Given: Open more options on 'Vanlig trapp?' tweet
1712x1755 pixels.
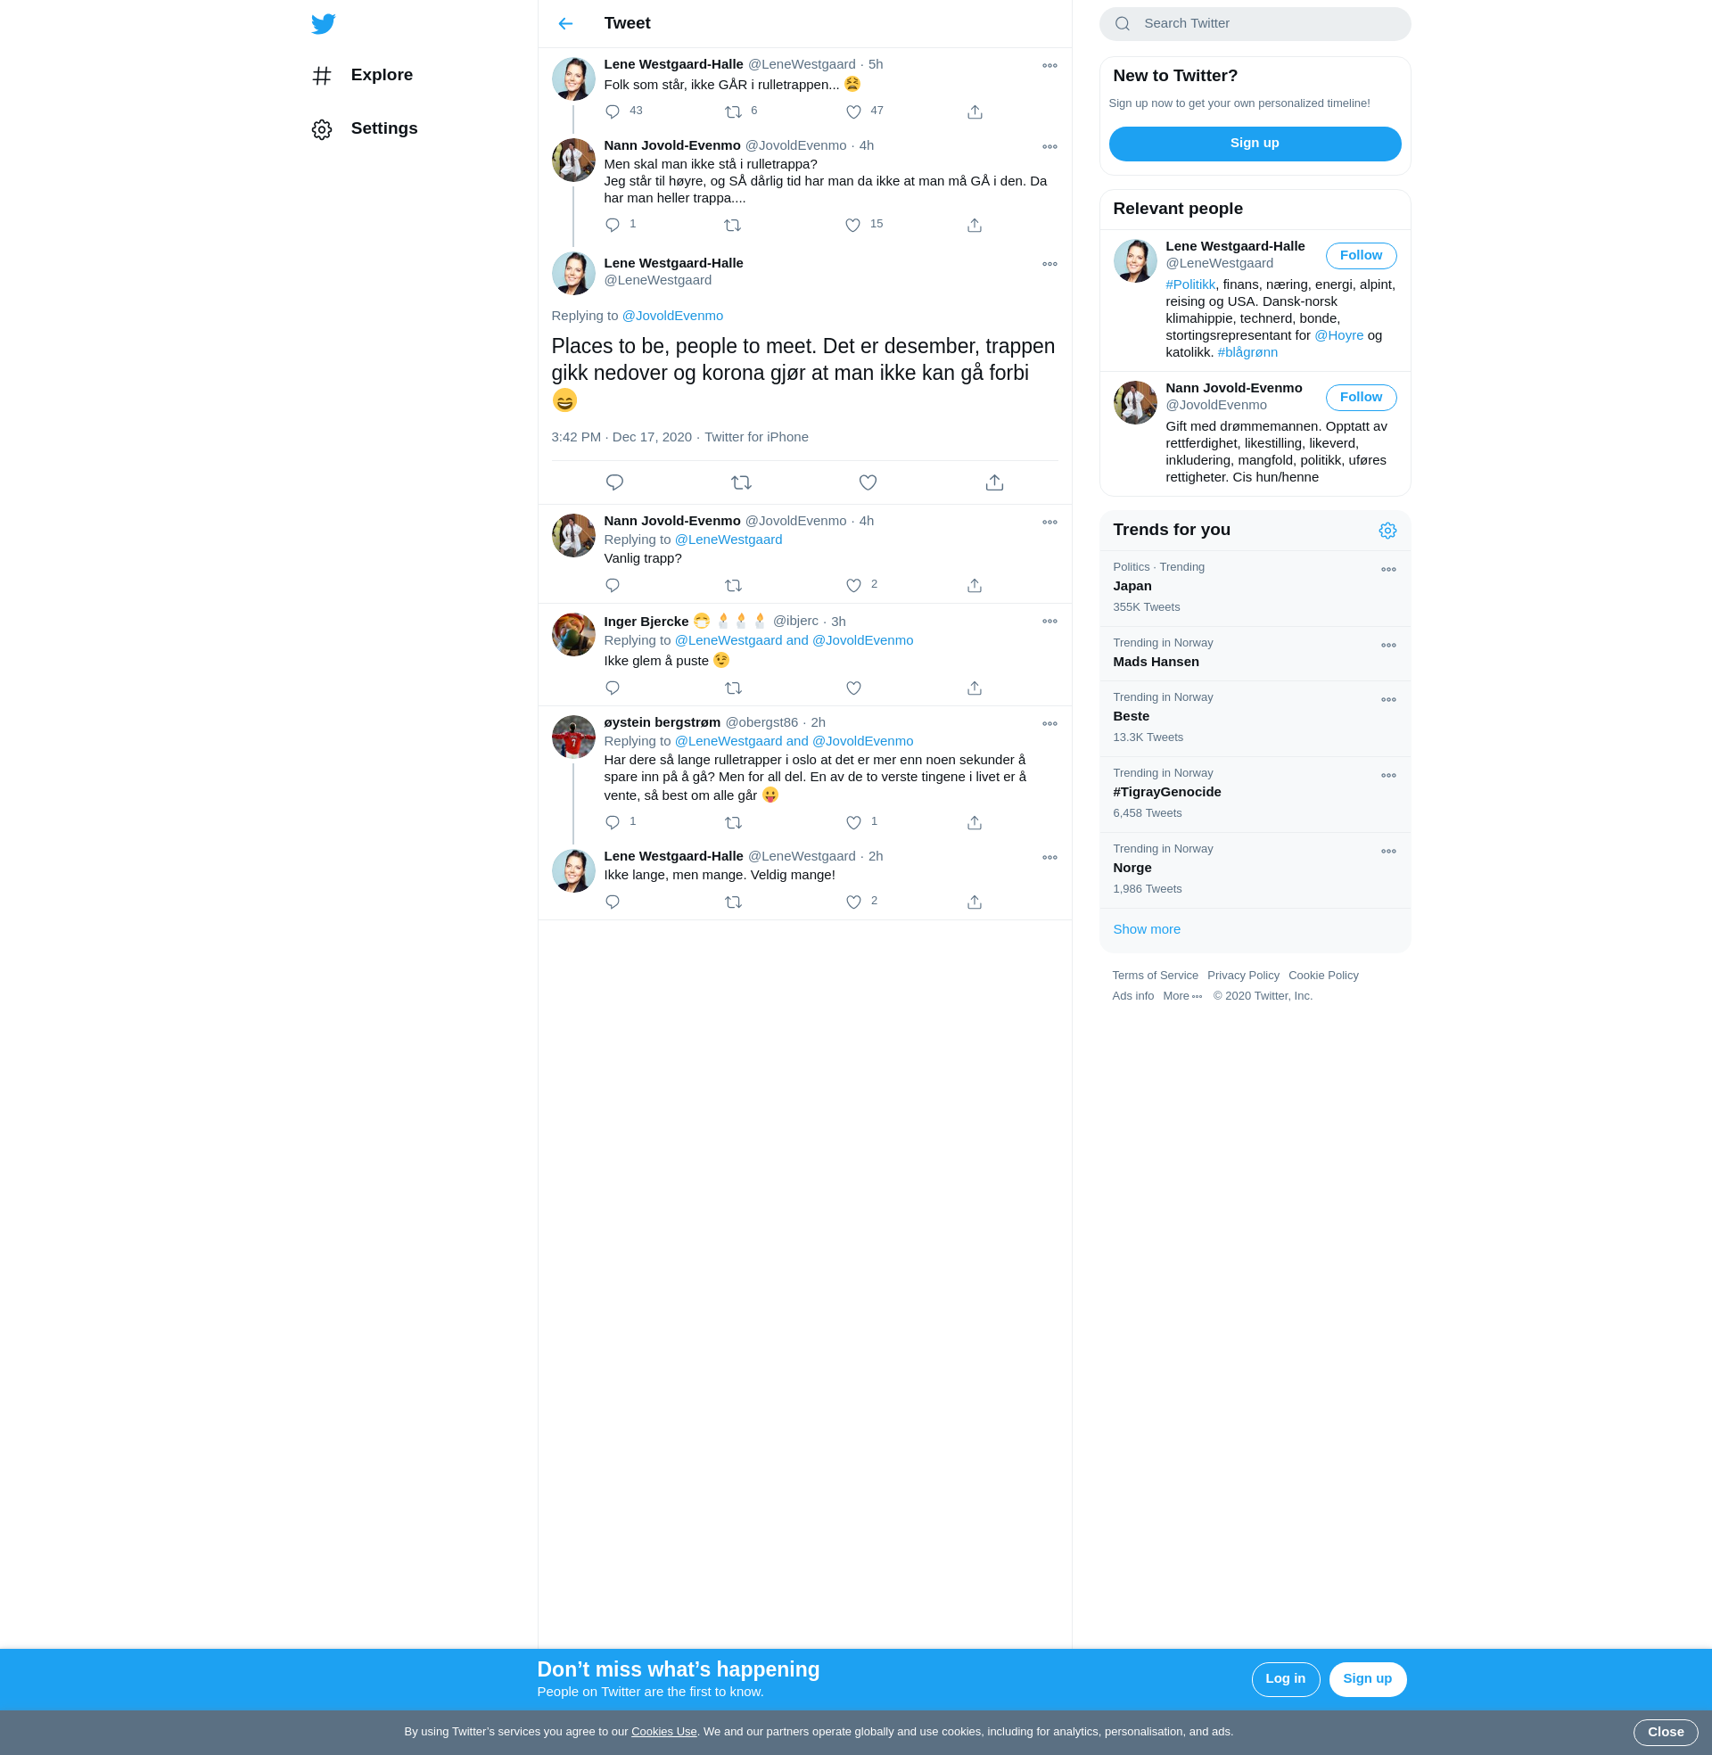Looking at the screenshot, I should [x=1049, y=523].
